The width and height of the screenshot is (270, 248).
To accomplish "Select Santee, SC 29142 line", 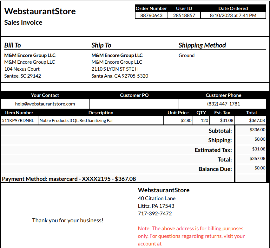I will tap(23, 76).
